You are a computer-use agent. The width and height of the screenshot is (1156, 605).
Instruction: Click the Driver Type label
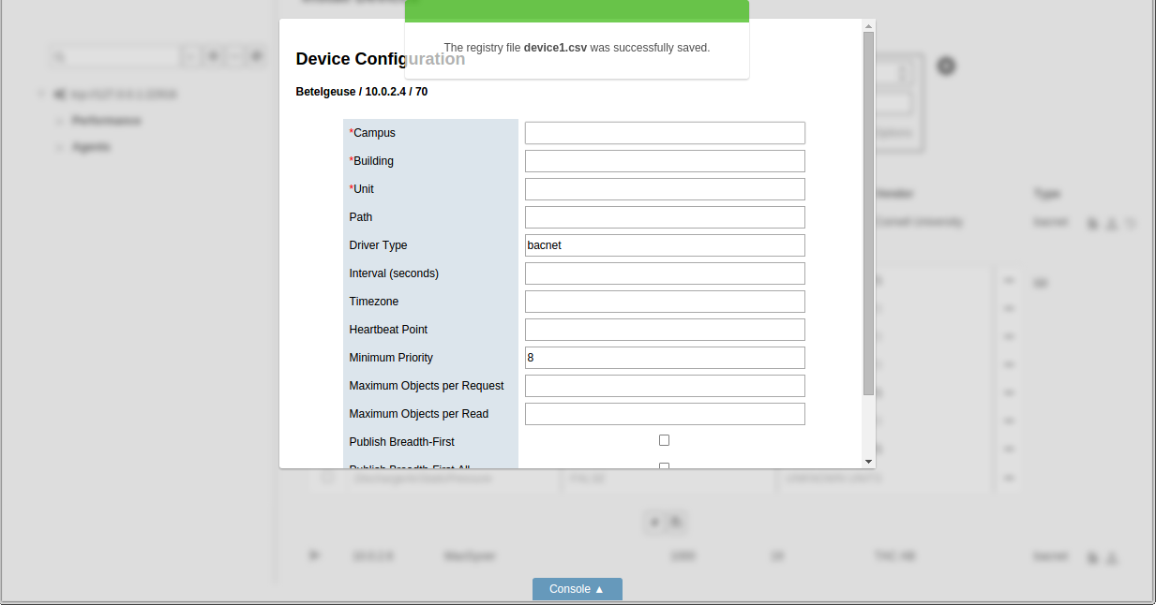379,245
